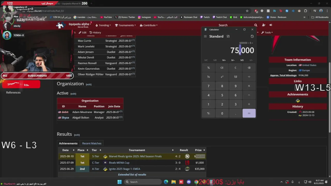331x186 pixels.
Task: Open taskbar clock and date
Action: [319, 182]
